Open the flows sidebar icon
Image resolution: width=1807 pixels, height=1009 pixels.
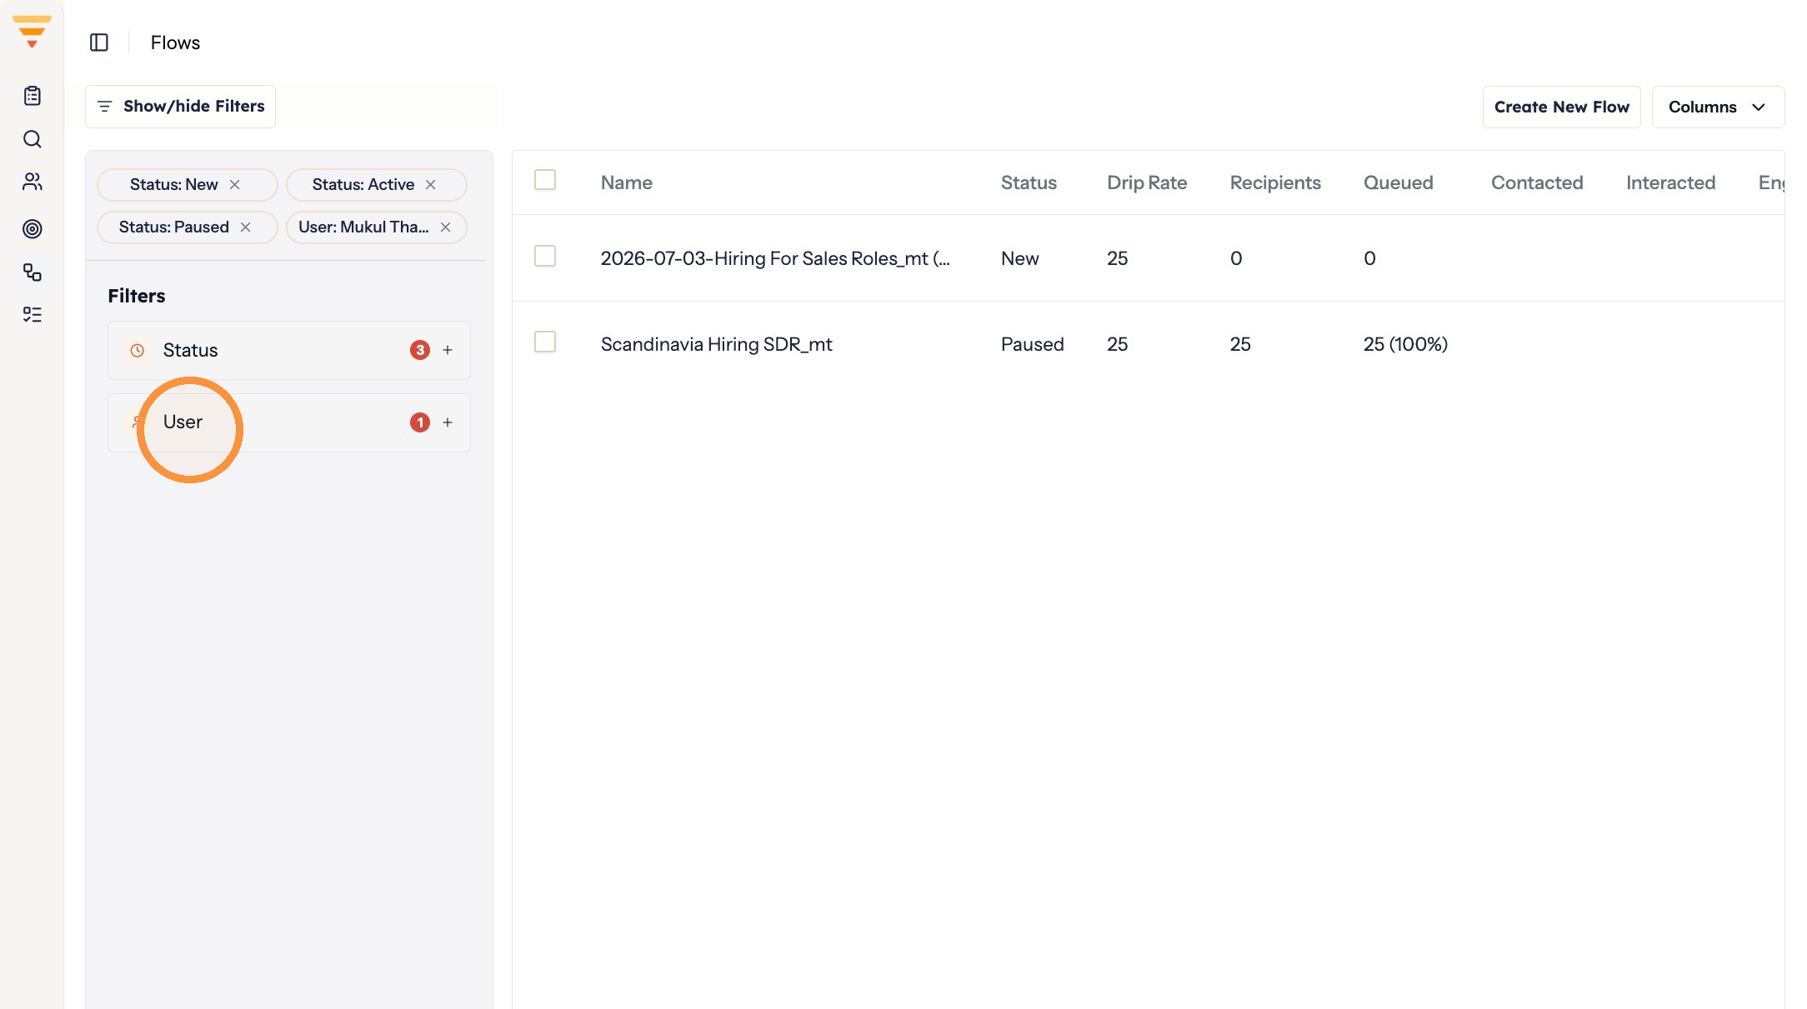pyautogui.click(x=33, y=272)
